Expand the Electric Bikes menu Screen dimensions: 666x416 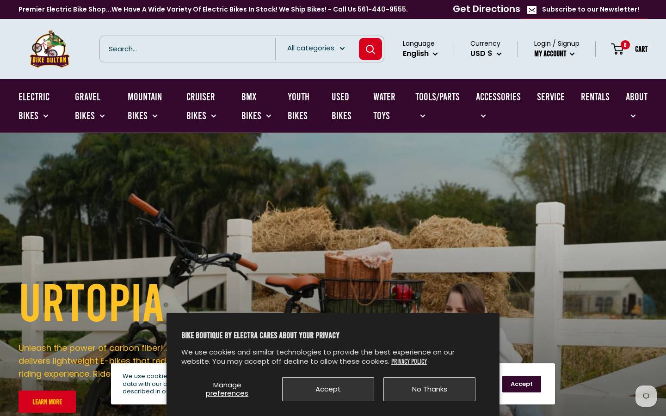(34, 106)
